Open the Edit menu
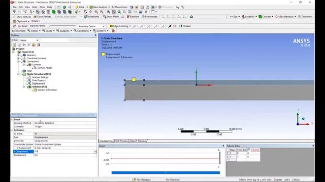This screenshot has height=182, width=325. pos(20,7)
